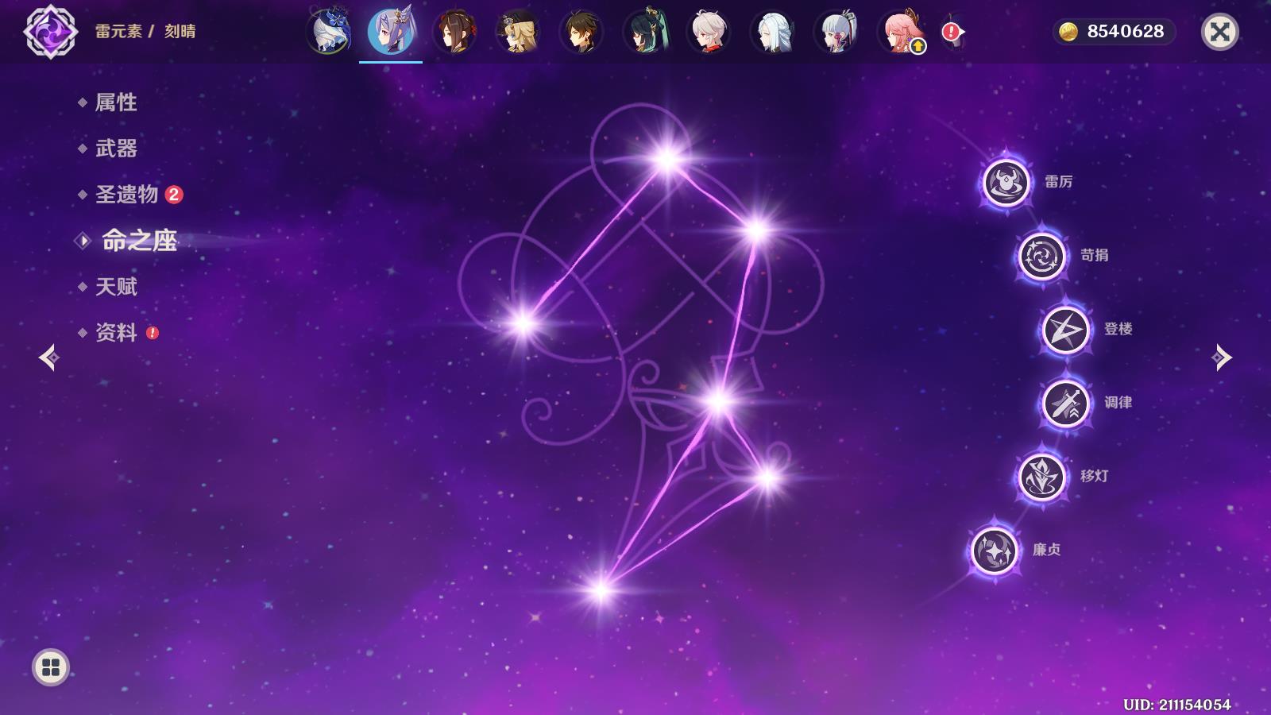Open the four-square grid menu button
This screenshot has width=1271, height=715.
[x=51, y=667]
